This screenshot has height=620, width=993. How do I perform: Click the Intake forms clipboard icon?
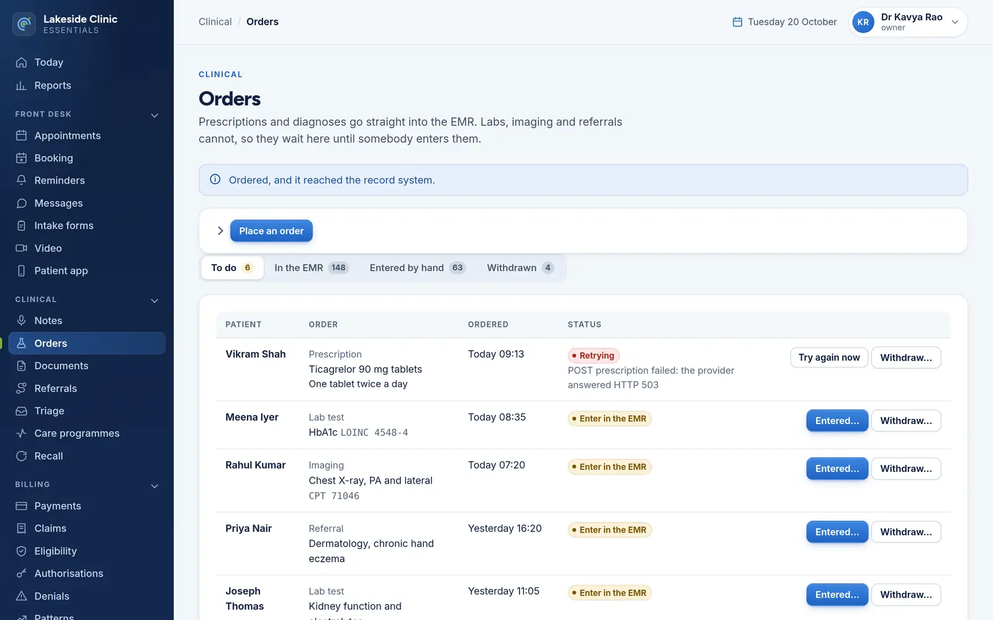(x=21, y=226)
